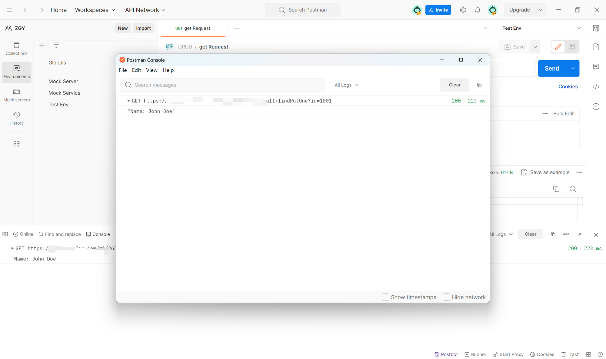606x359 pixels.
Task: Click Save as example
Action: pos(545,173)
